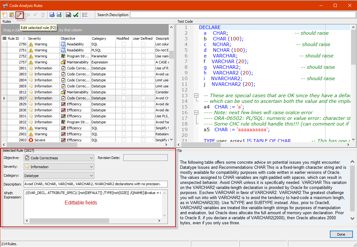Check the Modified box for rule 2829
This screenshot has height=247, width=357.
tap(124, 104)
